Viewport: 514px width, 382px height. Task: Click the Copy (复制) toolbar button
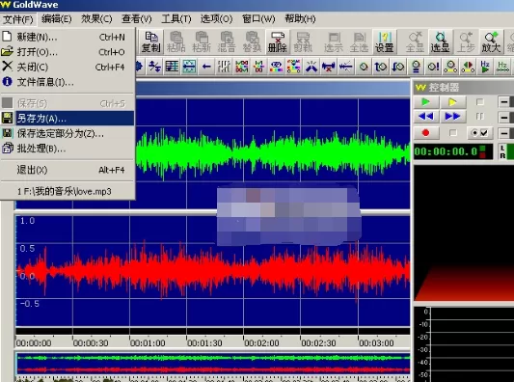[x=150, y=41]
